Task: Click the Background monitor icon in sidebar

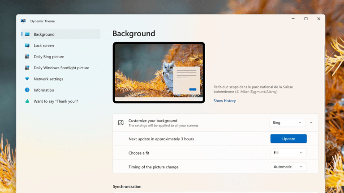Action: click(27, 34)
